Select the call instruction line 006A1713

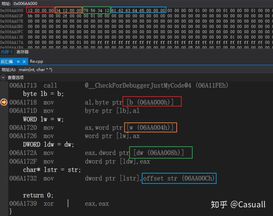coord(118,85)
